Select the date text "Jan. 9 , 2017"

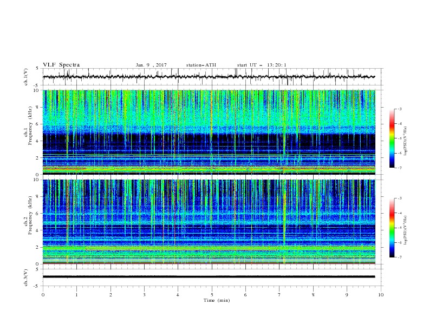click(x=151, y=65)
